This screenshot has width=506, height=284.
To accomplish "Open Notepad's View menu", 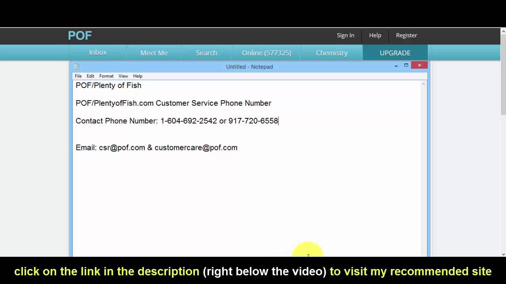I will tap(123, 76).
